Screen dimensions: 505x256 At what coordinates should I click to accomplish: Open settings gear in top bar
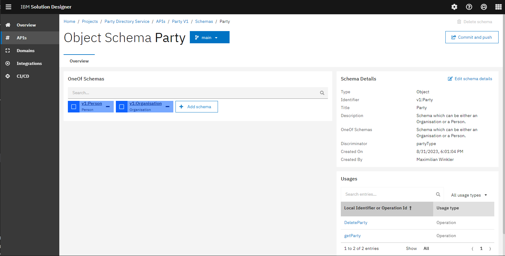point(454,7)
